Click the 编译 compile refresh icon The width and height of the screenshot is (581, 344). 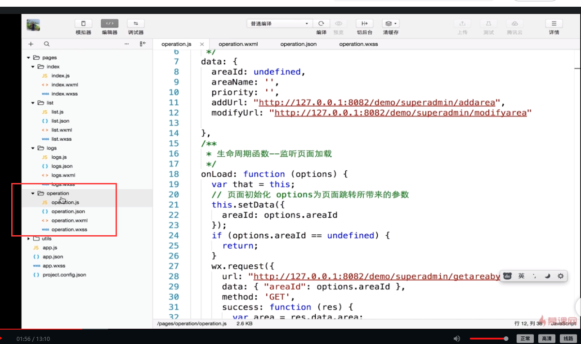321,23
